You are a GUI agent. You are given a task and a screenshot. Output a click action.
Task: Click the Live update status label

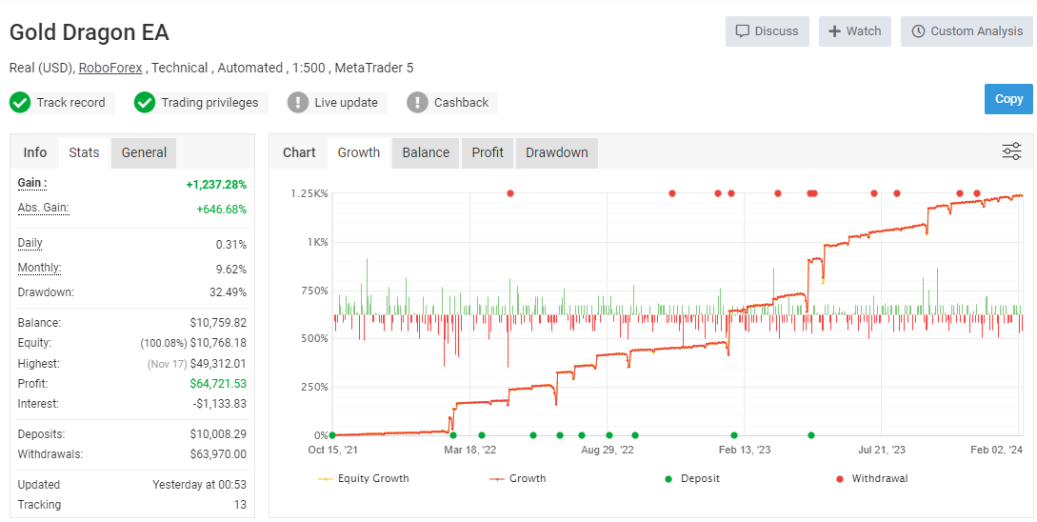(346, 103)
